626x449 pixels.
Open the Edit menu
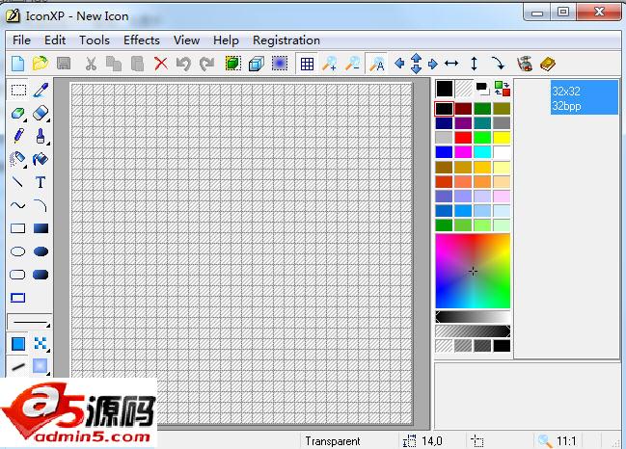click(x=55, y=40)
